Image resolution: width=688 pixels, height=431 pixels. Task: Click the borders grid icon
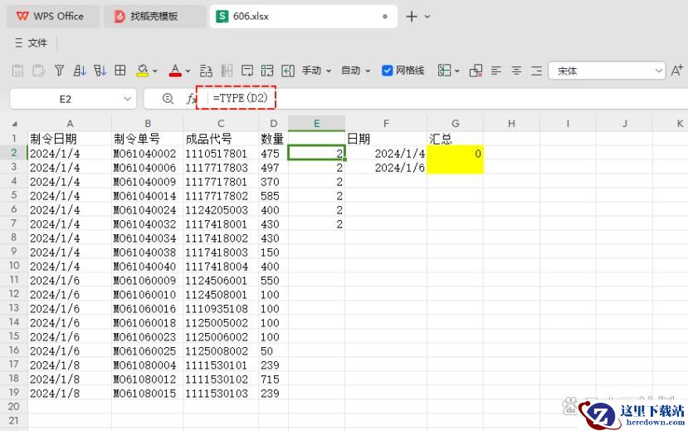pos(120,71)
